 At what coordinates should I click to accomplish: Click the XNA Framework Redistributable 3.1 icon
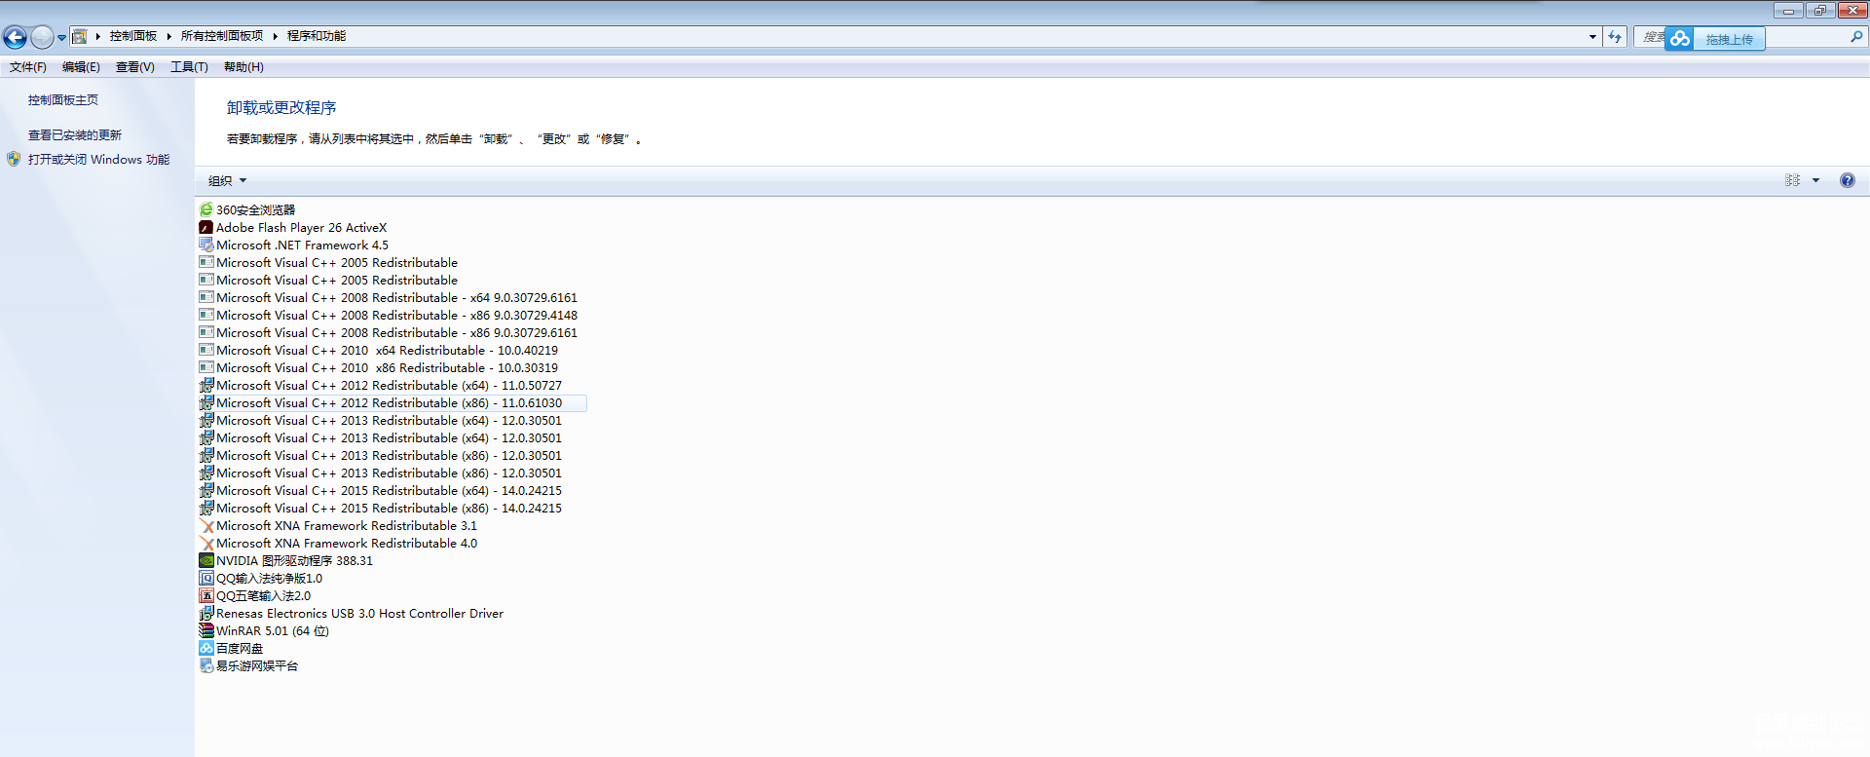pos(206,525)
